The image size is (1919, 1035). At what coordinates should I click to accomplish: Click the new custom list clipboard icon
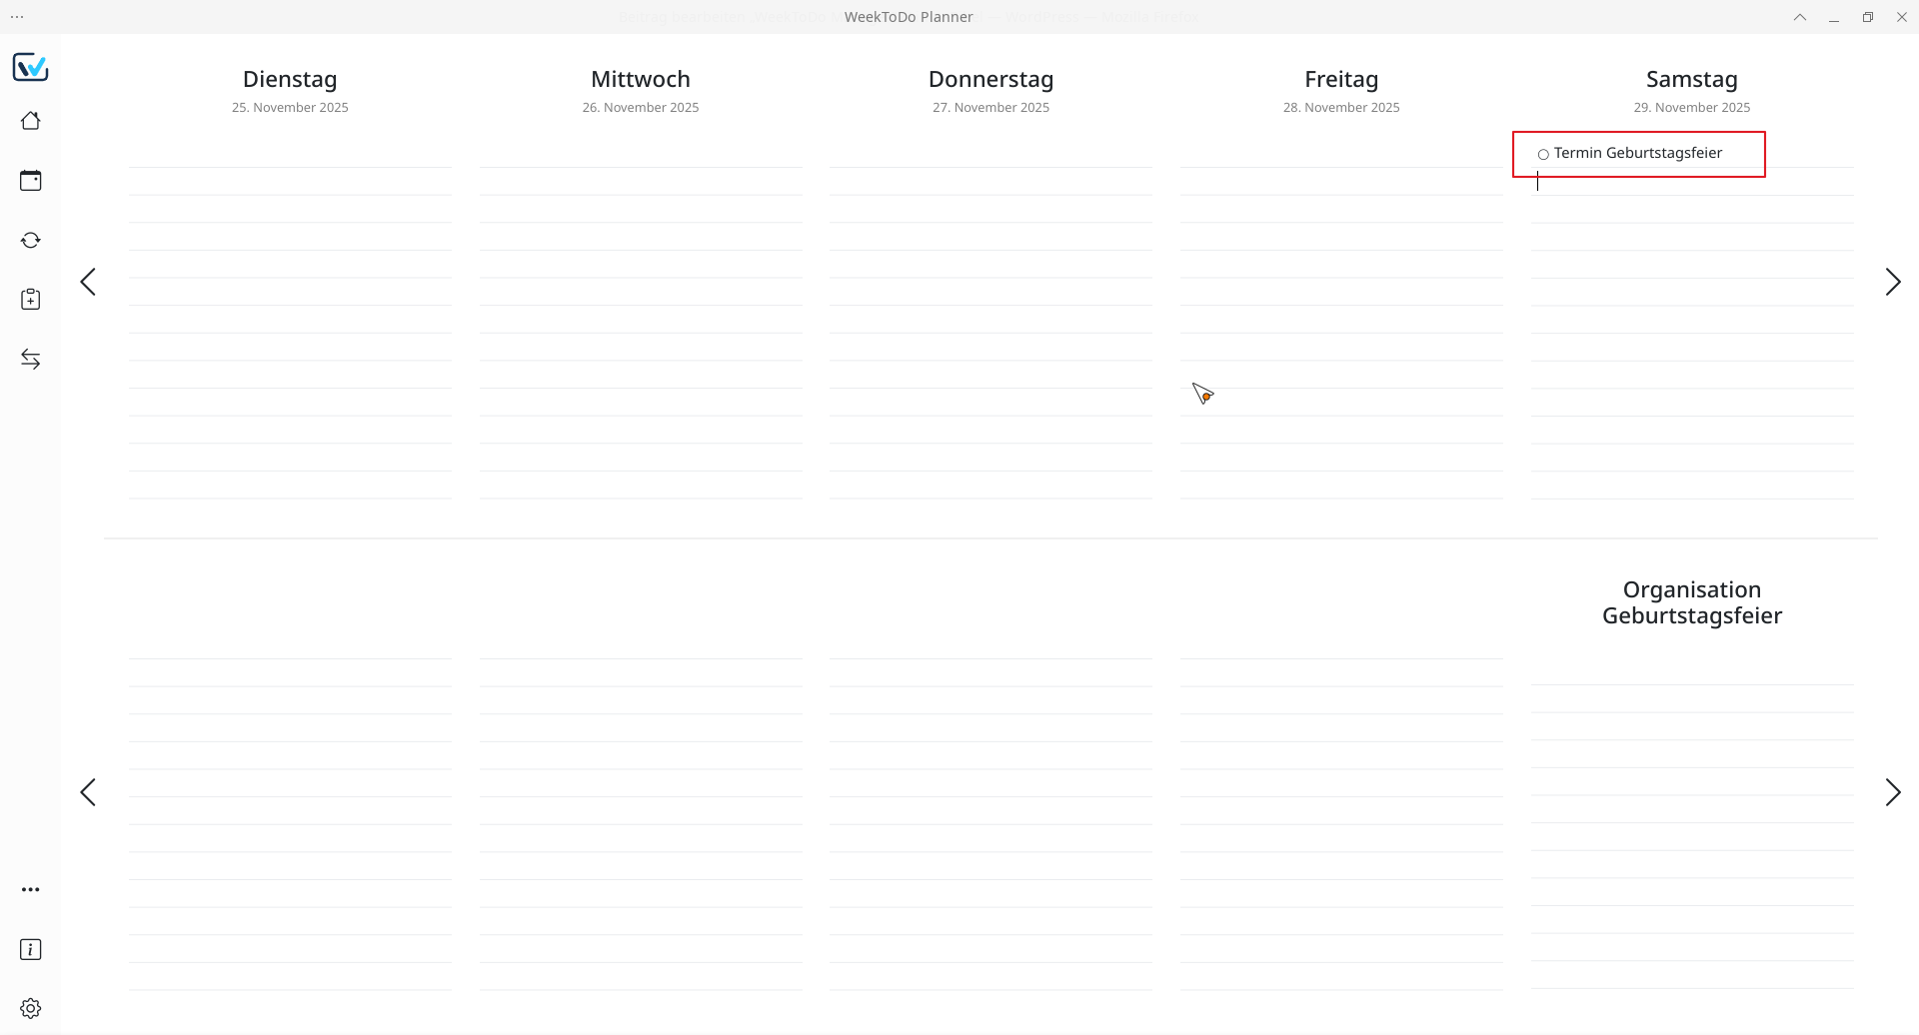[31, 300]
